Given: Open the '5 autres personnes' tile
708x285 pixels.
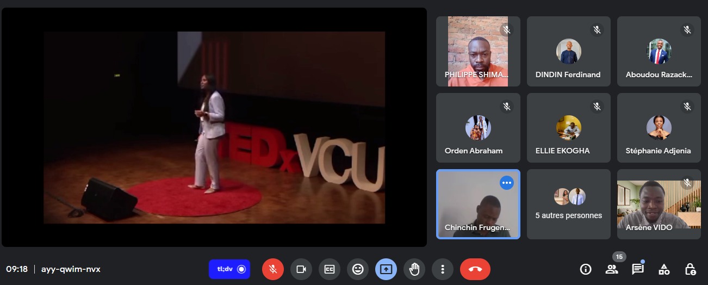Looking at the screenshot, I should pyautogui.click(x=568, y=204).
